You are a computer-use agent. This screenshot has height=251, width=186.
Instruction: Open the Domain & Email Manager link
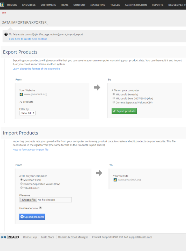pos(73,237)
